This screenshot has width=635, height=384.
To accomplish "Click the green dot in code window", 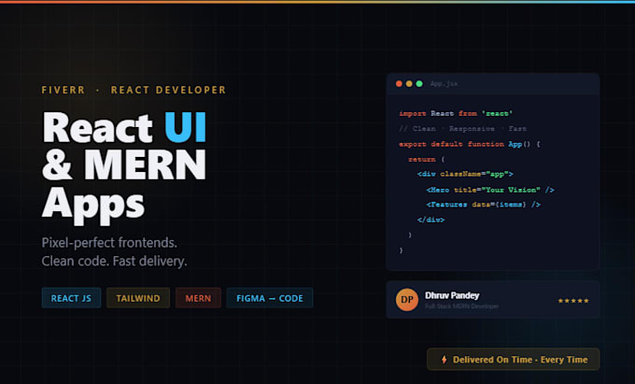I will pyautogui.click(x=419, y=83).
